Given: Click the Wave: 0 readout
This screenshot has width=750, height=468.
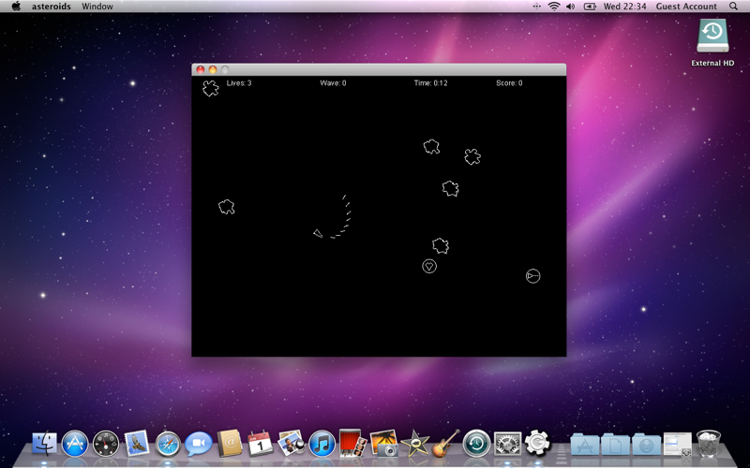Looking at the screenshot, I should 333,83.
